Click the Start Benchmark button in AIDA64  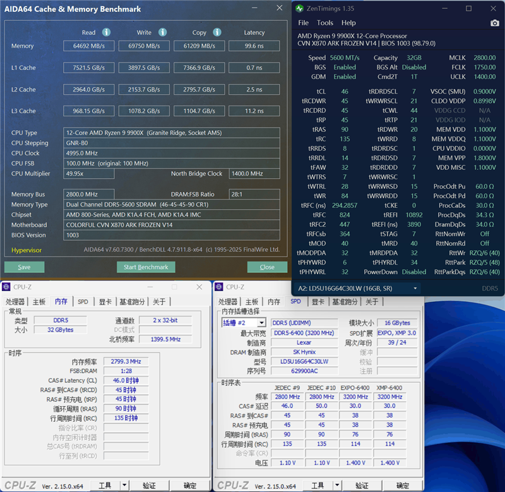[146, 267]
